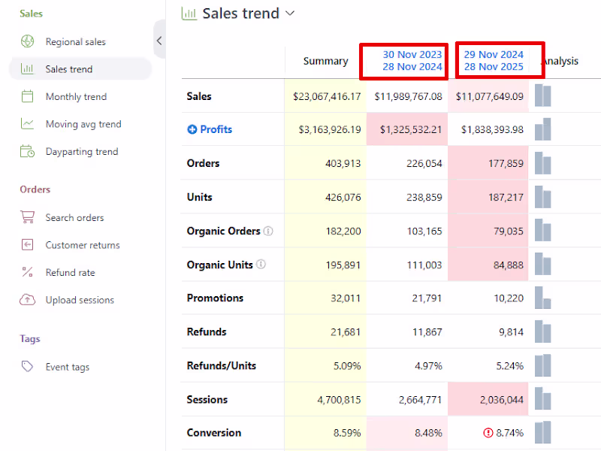This screenshot has width=601, height=451.
Task: Select Sales trend in the sidebar
Action: click(x=68, y=69)
